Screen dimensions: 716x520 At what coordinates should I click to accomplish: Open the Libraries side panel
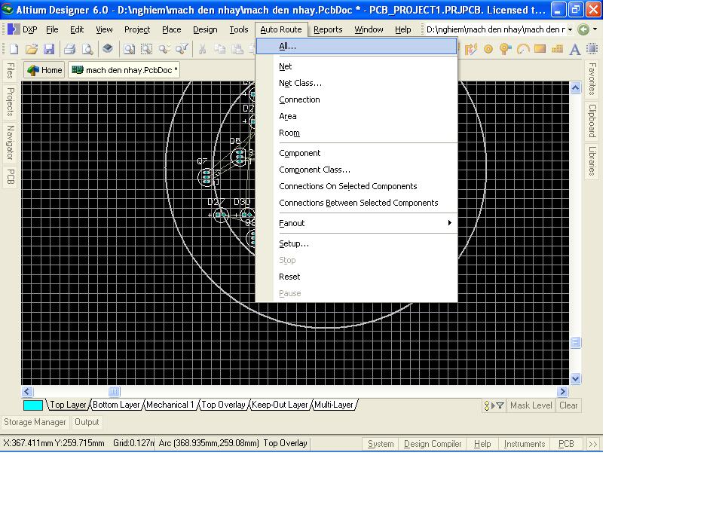point(592,161)
